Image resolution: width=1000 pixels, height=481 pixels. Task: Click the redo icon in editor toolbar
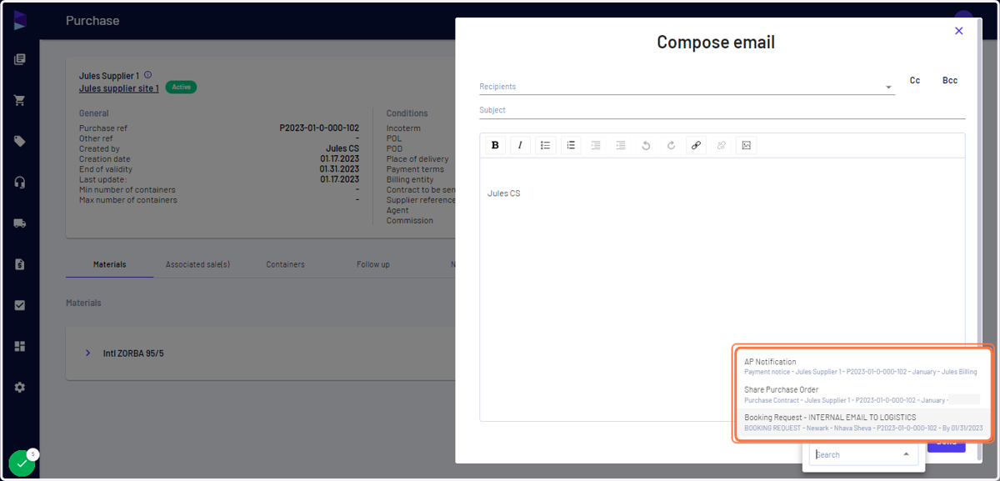click(x=671, y=145)
